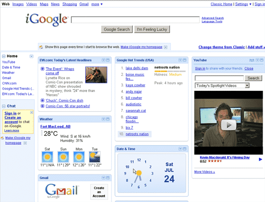
Task: Click the YouTube gadget share-with-friends icon
Action: point(252,60)
